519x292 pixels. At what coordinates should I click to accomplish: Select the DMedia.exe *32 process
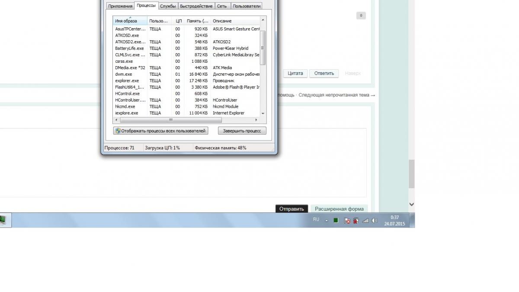tap(186, 67)
